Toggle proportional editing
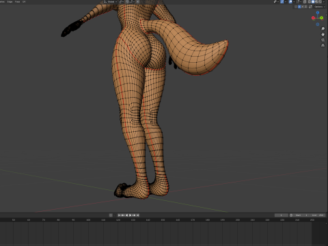Screen dimensions: 328x246 click(138, 1)
